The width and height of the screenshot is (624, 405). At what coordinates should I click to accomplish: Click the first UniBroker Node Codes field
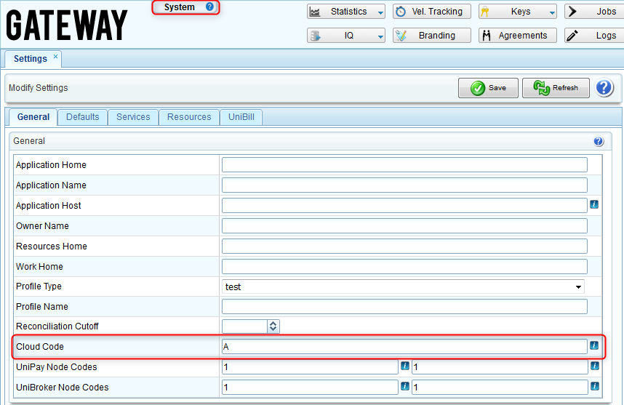[310, 387]
